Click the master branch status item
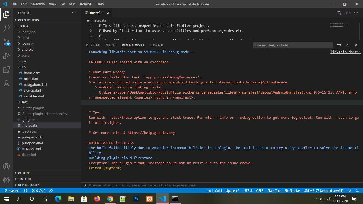Viewport: 363px width, 204px height. [12, 190]
